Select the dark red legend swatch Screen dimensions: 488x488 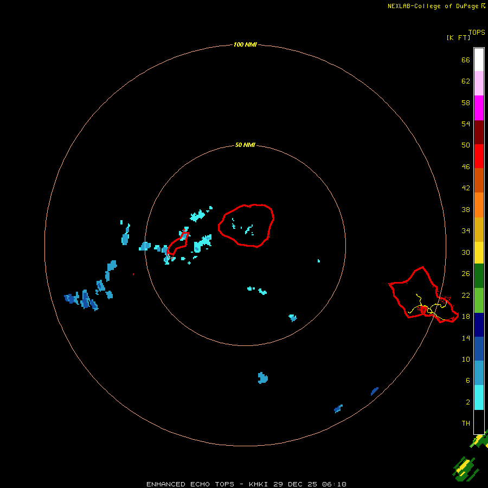479,132
